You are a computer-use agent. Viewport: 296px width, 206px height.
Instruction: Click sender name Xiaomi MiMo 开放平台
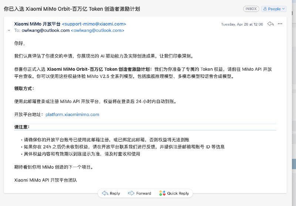(37, 24)
